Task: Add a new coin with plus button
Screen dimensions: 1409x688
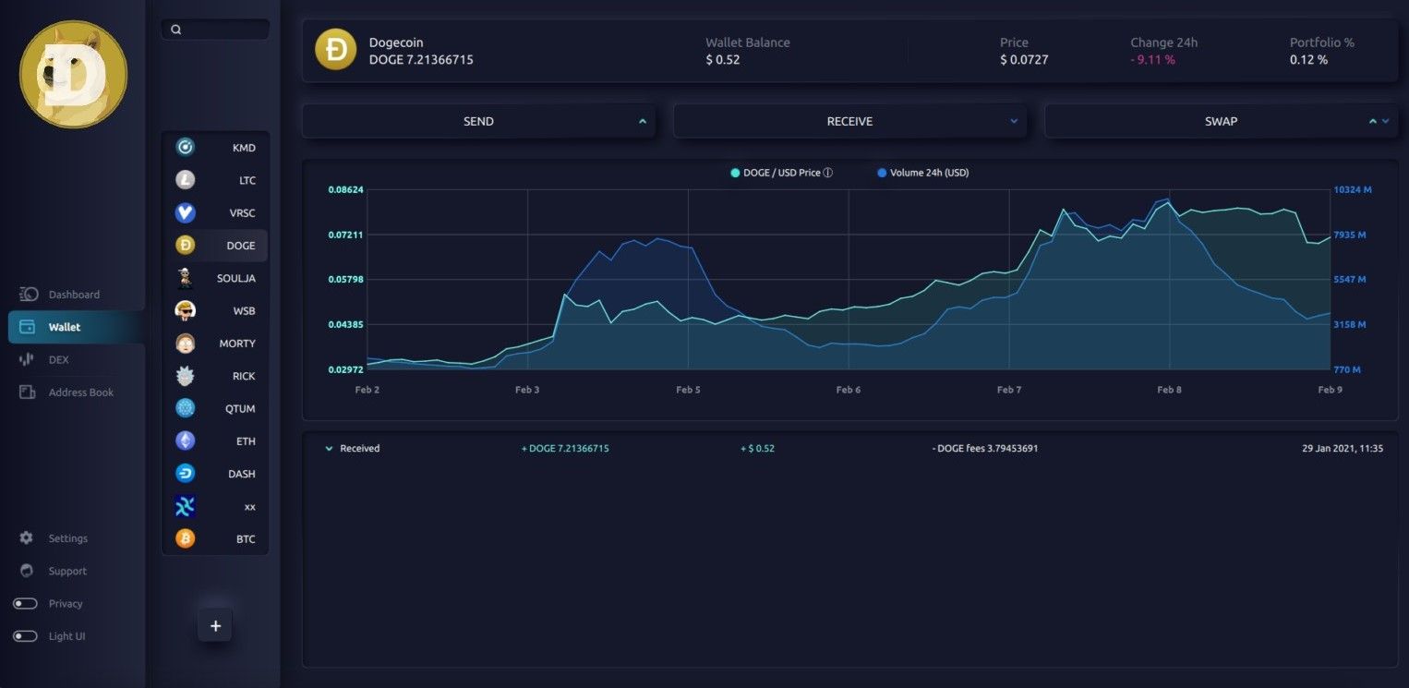Action: (215, 626)
